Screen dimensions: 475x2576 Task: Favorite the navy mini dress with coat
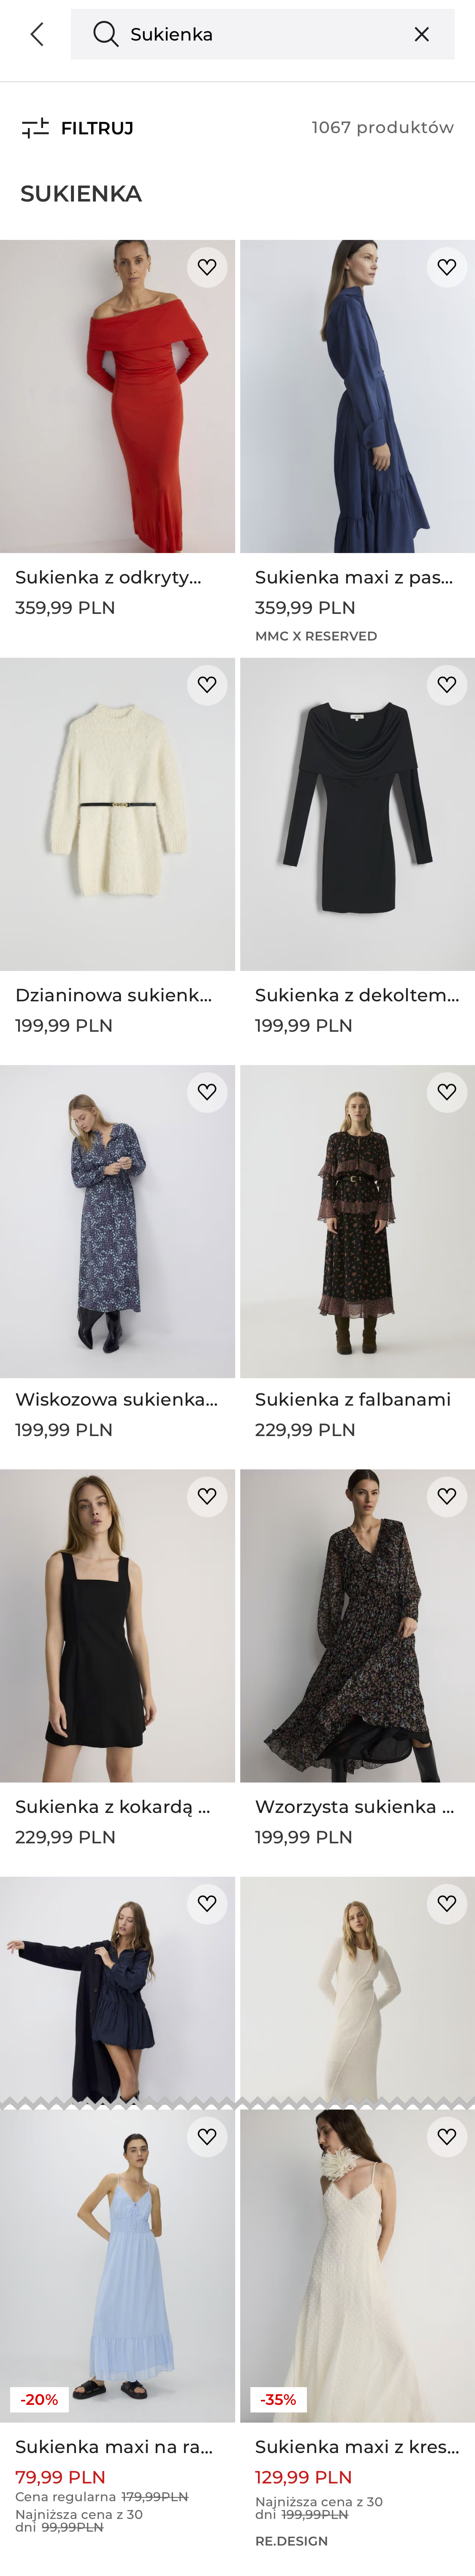point(207,1903)
